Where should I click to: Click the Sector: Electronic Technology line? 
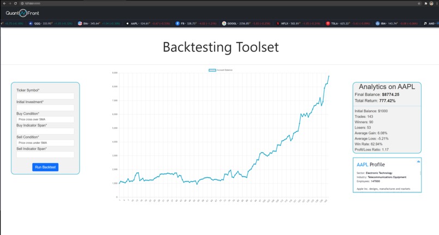coord(375,173)
